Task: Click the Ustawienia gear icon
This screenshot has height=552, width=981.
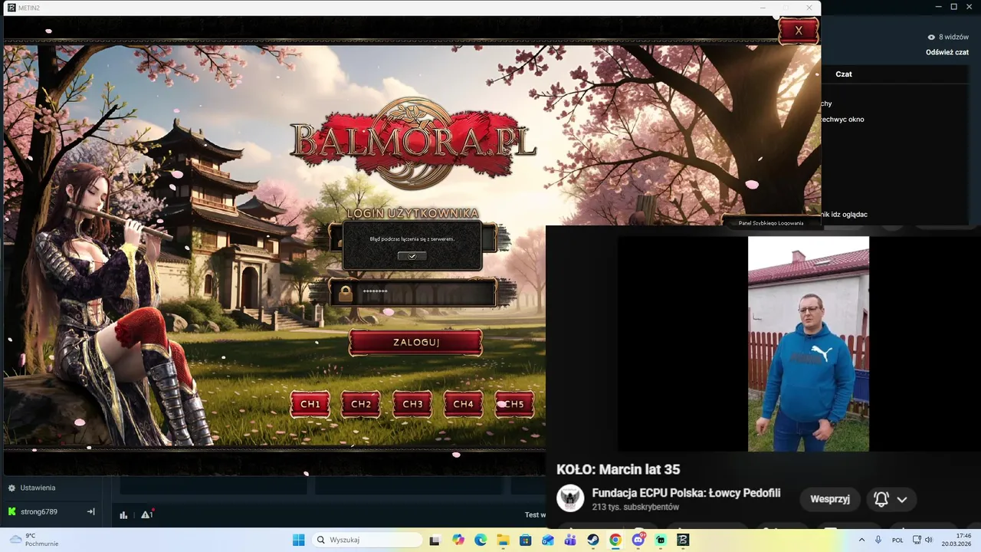Action: point(12,488)
